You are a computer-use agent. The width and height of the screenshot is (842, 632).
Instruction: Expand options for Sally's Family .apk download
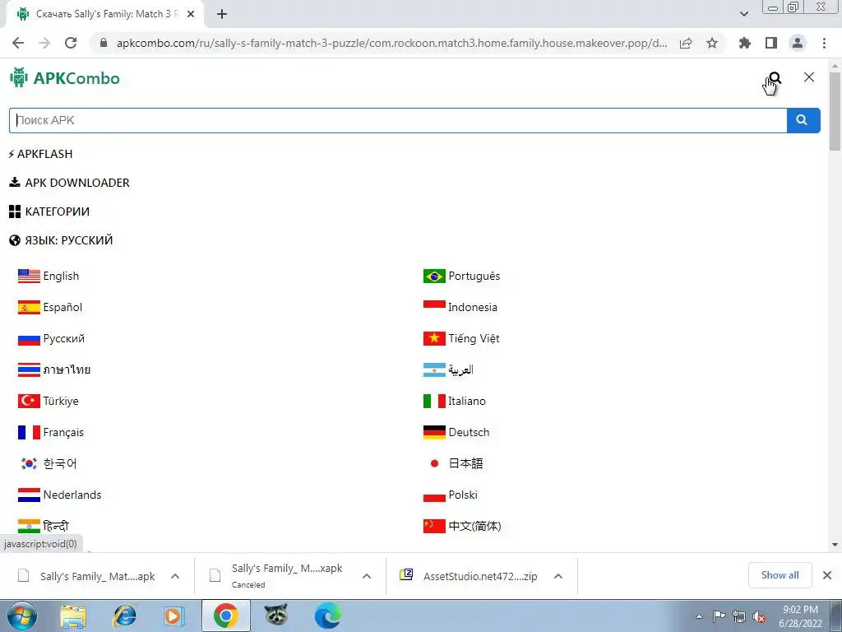point(174,576)
